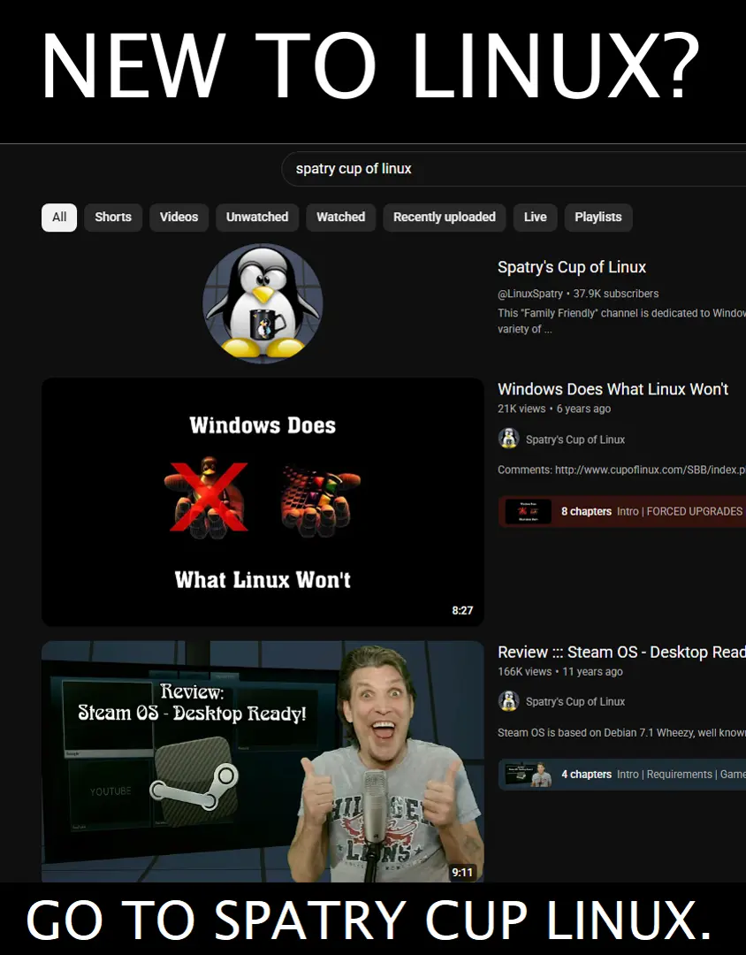Screen dimensions: 746x955
Task: Select the All filter chip
Action: 59,218
